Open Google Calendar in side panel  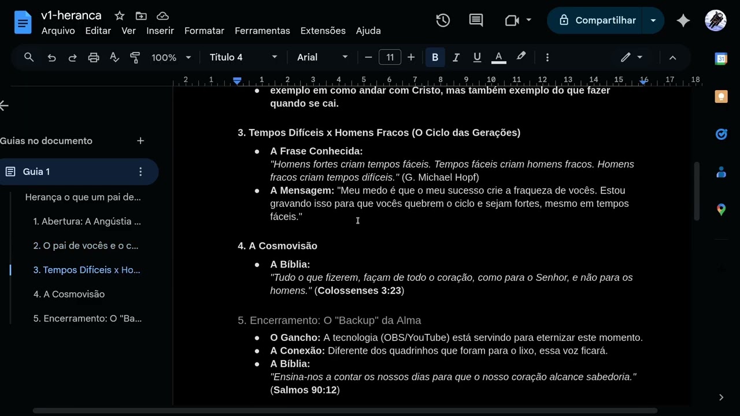[721, 58]
